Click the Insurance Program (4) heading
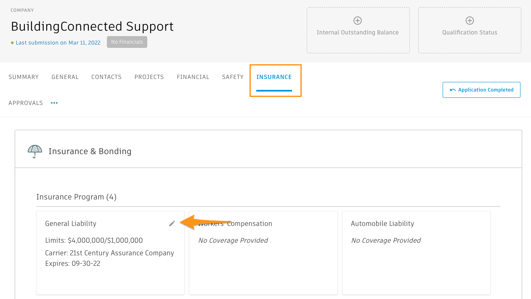 point(77,197)
